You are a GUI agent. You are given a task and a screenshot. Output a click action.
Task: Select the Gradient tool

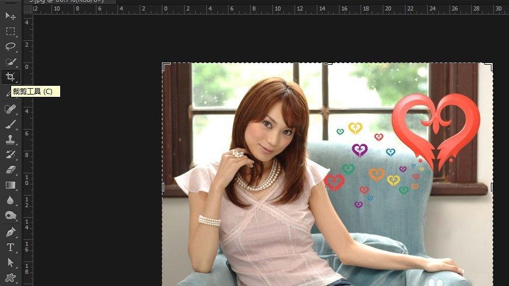click(11, 185)
